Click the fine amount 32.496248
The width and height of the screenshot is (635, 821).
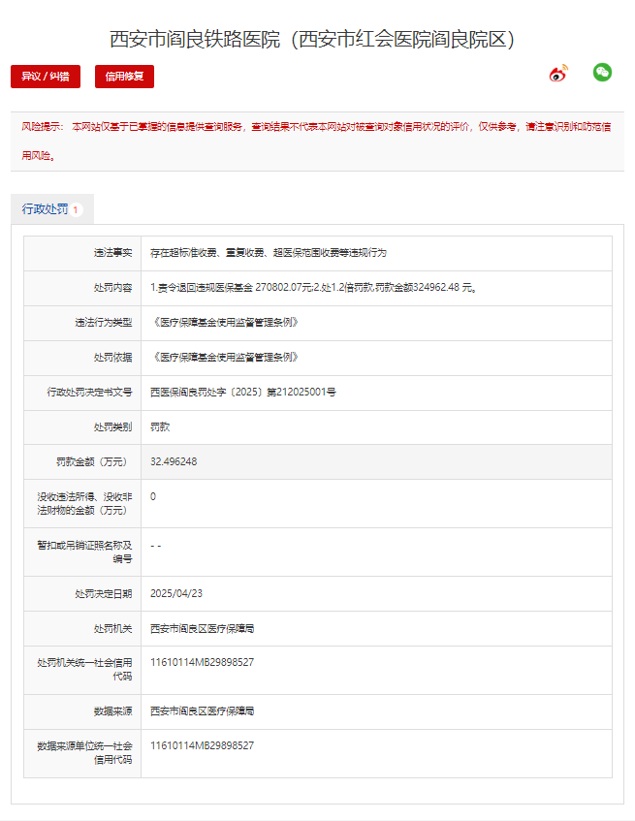tap(174, 461)
